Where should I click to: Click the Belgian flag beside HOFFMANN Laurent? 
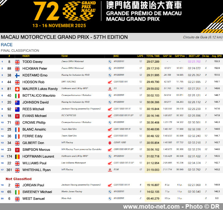pos(17,157)
